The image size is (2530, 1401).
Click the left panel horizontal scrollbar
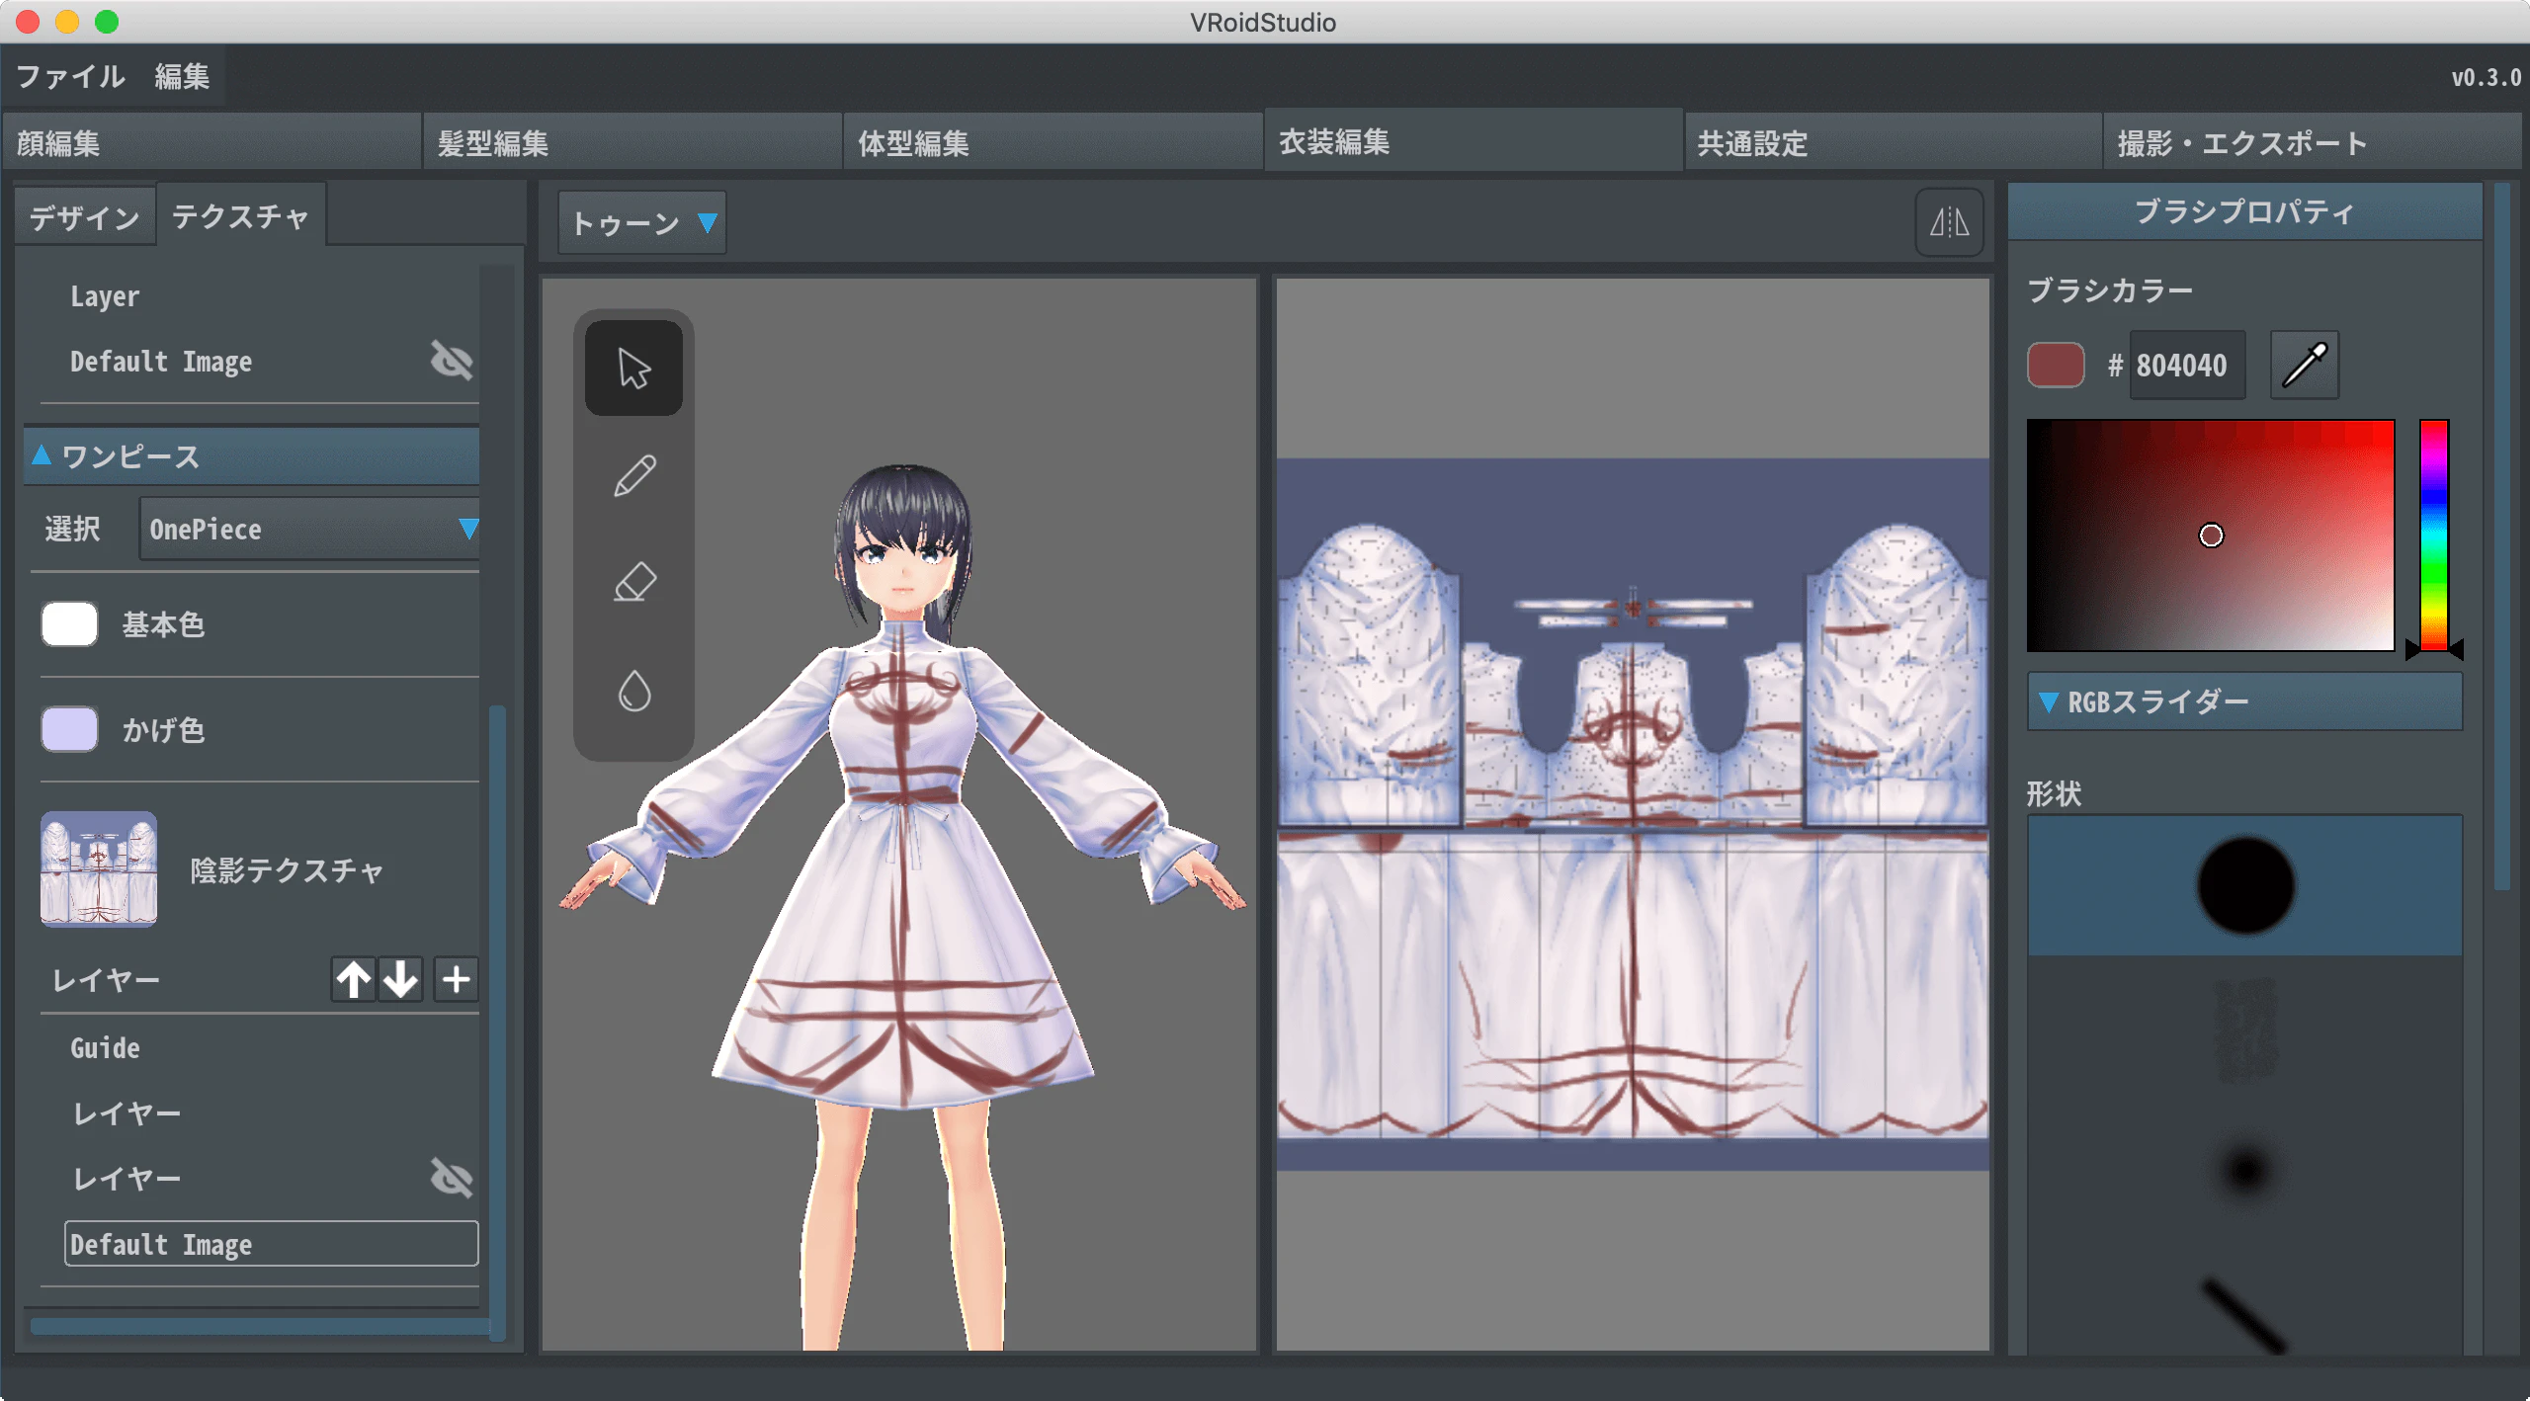[259, 1325]
